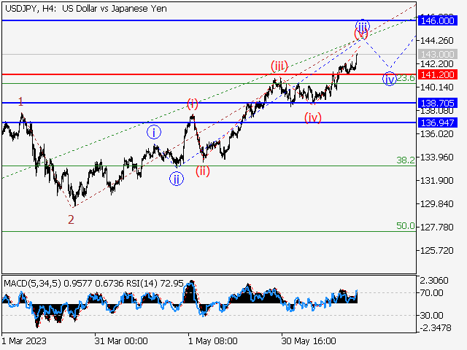Select the circled blue wave iii label
467x350 pixels.
[363, 27]
